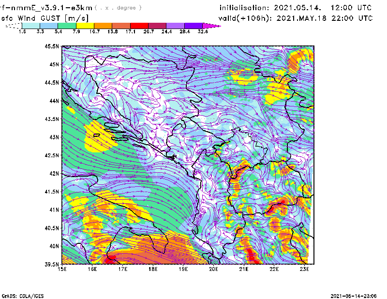The image size is (387, 299).
Task: Click the legend value "7.9"
Action: click(76, 31)
